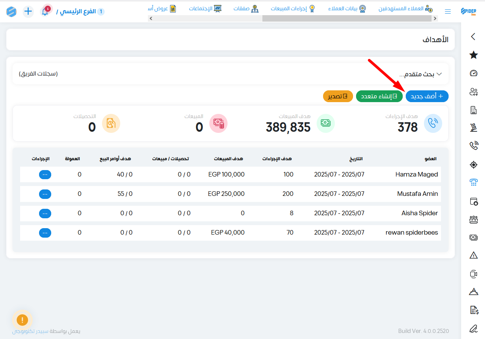The image size is (485, 339).
Task: Click the horizontal scrollbar under top tabs
Action: click(x=293, y=18)
